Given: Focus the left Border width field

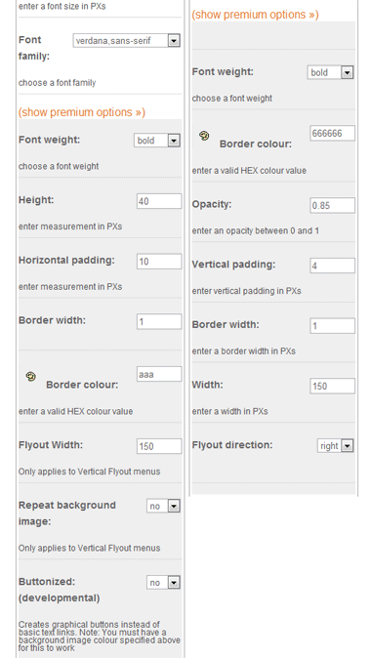Looking at the screenshot, I should [159, 321].
